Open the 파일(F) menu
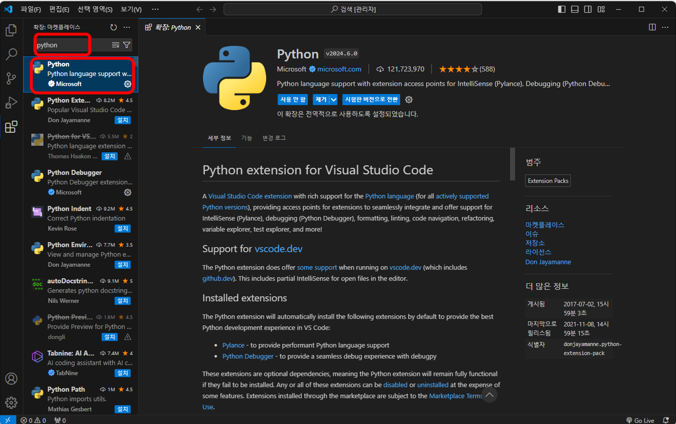 pyautogui.click(x=31, y=9)
